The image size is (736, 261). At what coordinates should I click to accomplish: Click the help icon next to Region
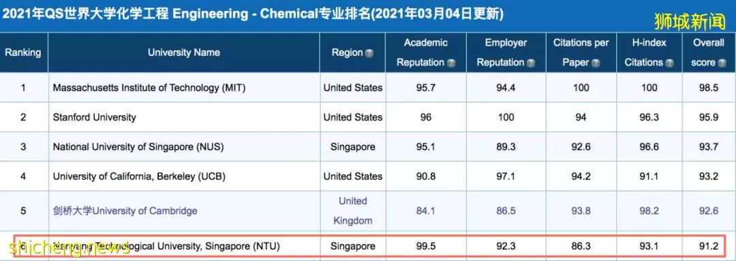(369, 54)
